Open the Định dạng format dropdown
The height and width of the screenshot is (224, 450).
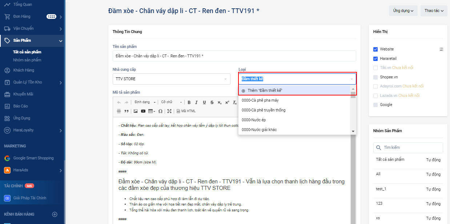click(x=145, y=102)
